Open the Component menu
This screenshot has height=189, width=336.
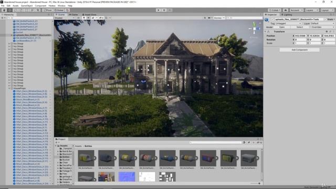(x=40, y=6)
